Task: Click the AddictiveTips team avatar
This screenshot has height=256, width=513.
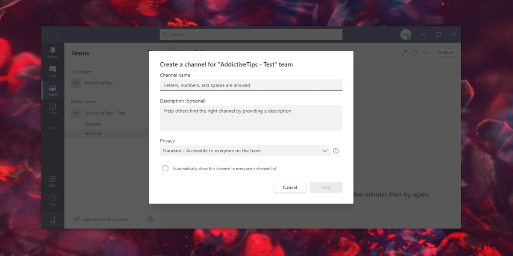Action: point(76,83)
